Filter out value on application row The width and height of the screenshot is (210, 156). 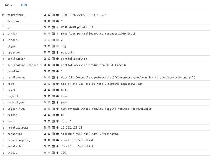(x=49, y=59)
